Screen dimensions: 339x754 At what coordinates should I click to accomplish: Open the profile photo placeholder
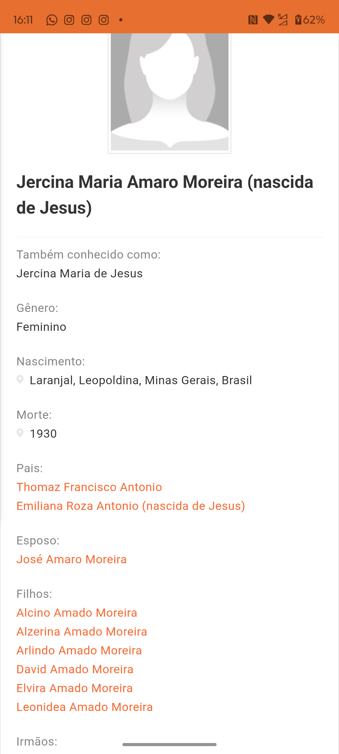point(169,93)
